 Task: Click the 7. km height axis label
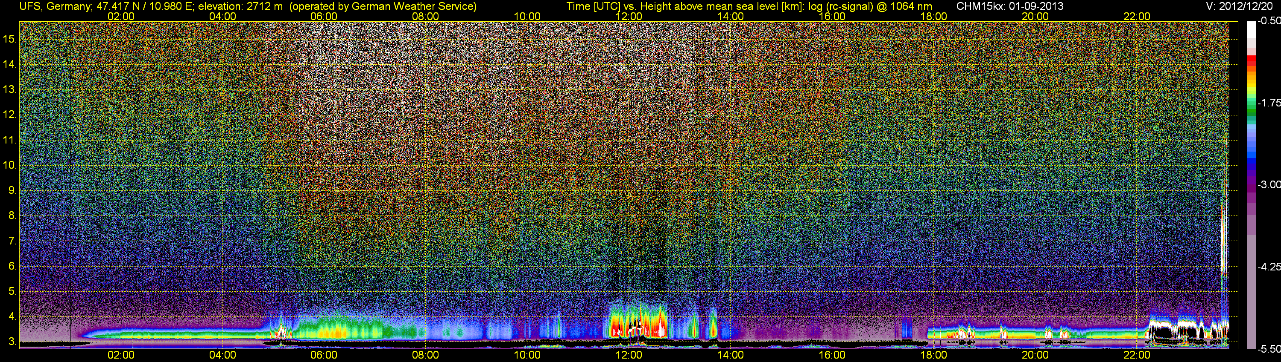(x=12, y=241)
